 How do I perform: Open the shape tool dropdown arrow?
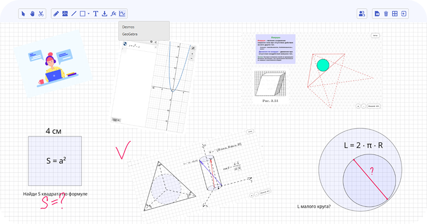click(88, 14)
